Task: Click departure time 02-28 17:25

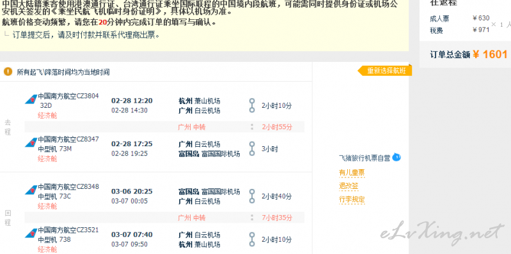Action: [132, 144]
